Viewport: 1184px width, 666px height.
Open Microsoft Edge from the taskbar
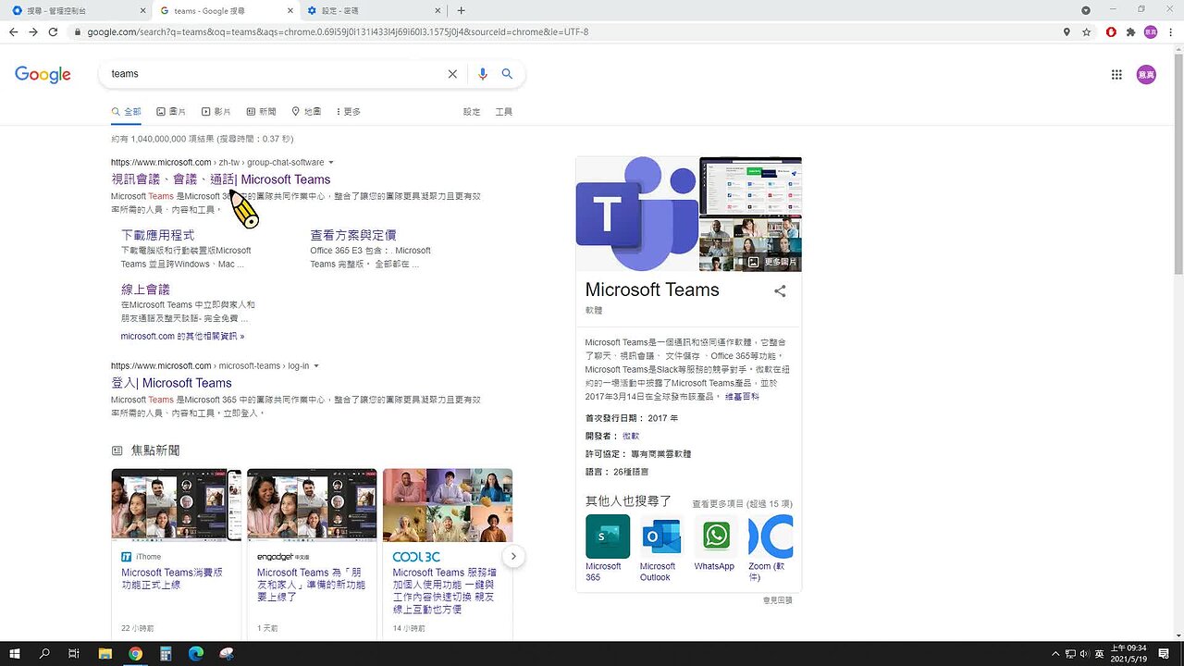click(195, 653)
